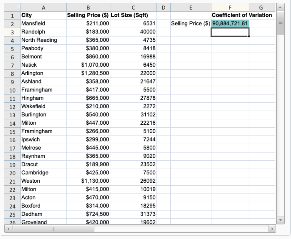Viewport: 291px width, 239px height.
Task: Click the horizontal scrollbar left arrow
Action: 8,229
